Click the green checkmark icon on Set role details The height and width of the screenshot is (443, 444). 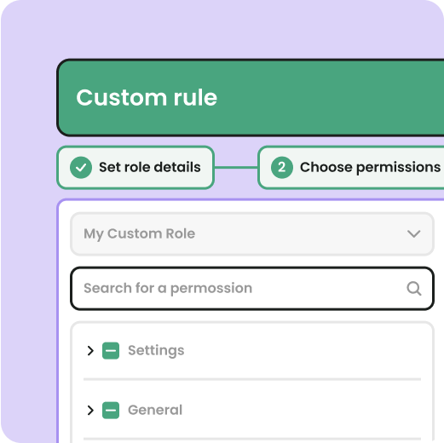[x=81, y=168]
